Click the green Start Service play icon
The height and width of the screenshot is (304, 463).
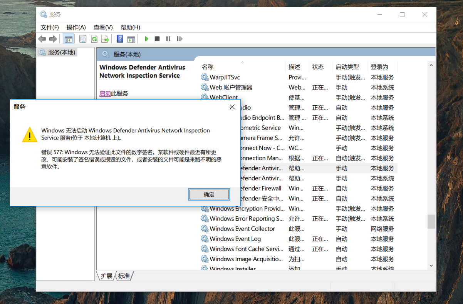pyautogui.click(x=146, y=39)
